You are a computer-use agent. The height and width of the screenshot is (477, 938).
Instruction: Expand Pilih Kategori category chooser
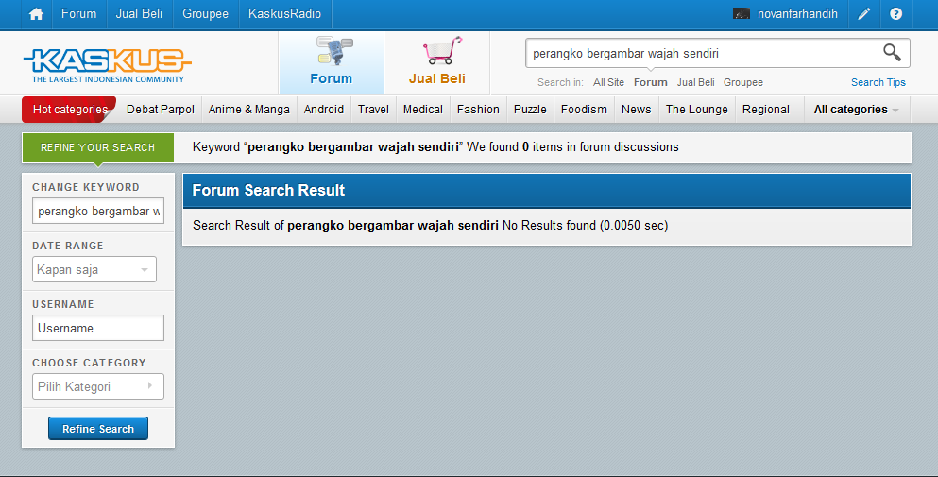point(98,386)
